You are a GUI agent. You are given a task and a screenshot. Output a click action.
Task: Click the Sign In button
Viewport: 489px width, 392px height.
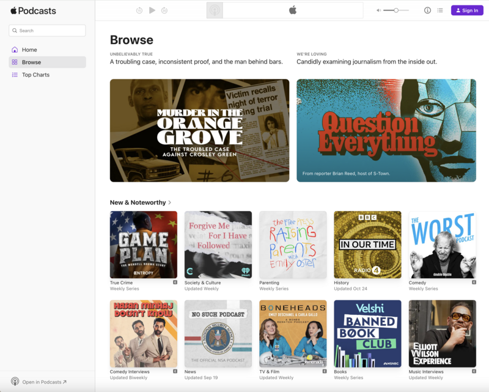click(467, 10)
